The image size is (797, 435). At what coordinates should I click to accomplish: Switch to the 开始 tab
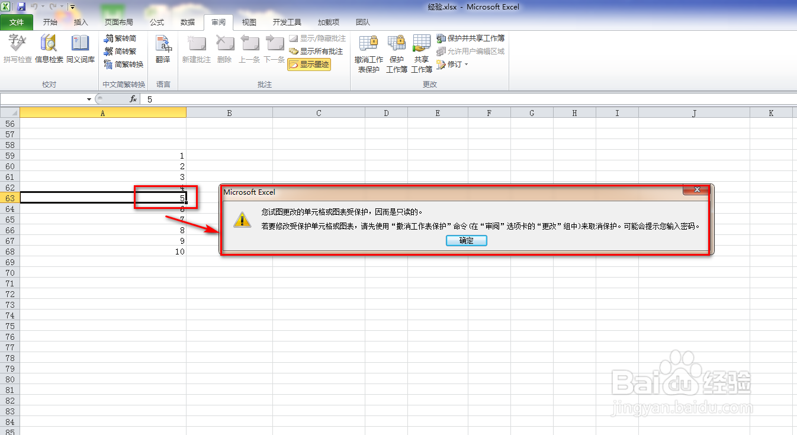50,22
